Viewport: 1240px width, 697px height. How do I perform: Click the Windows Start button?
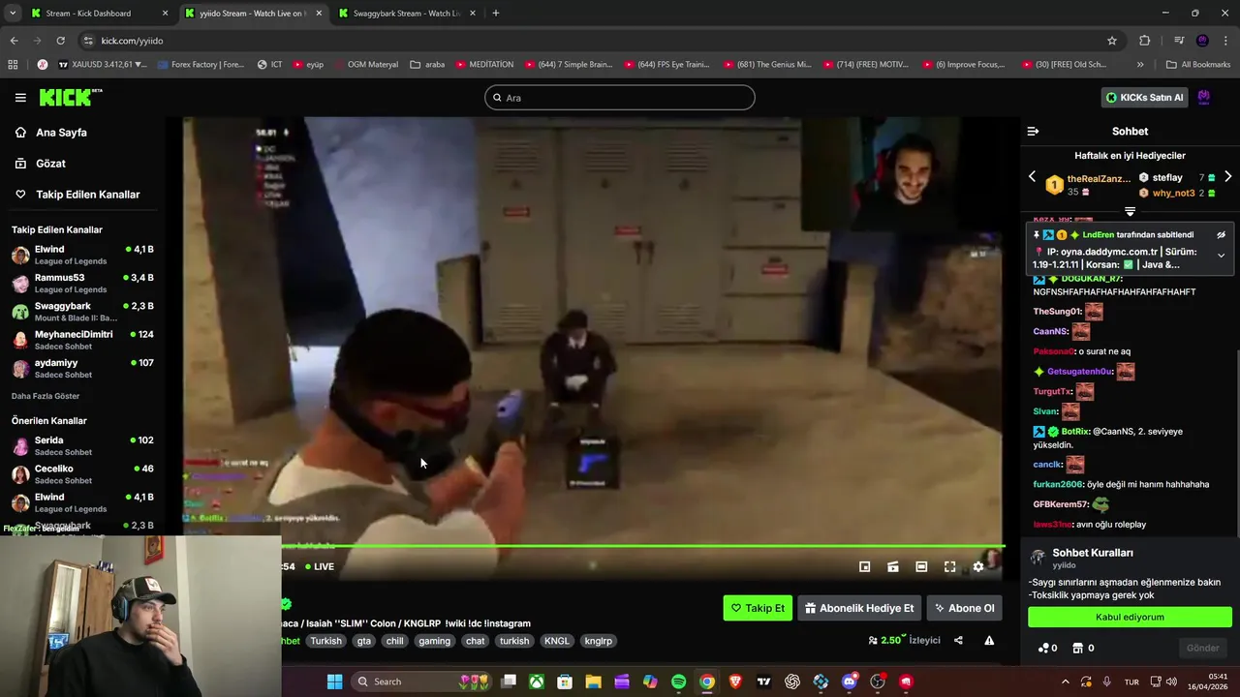tap(334, 682)
